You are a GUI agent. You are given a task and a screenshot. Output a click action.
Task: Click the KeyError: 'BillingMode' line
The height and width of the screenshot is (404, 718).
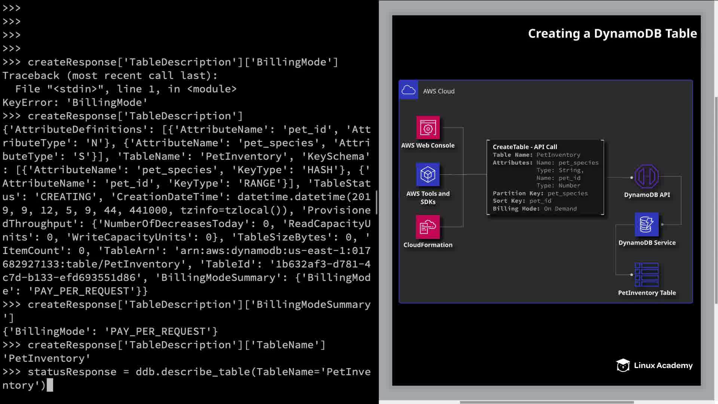coord(75,102)
